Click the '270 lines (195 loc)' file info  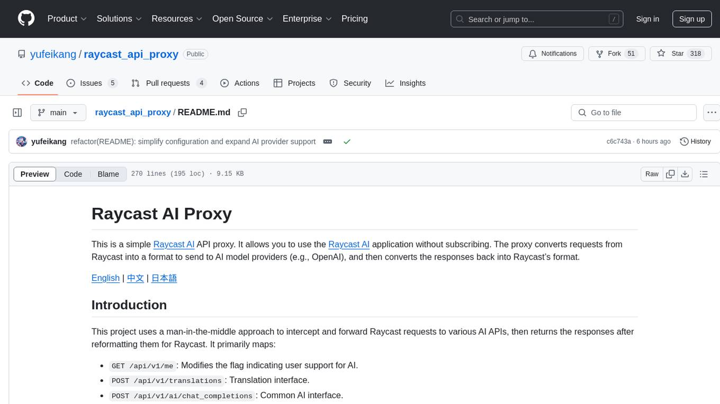pos(167,174)
